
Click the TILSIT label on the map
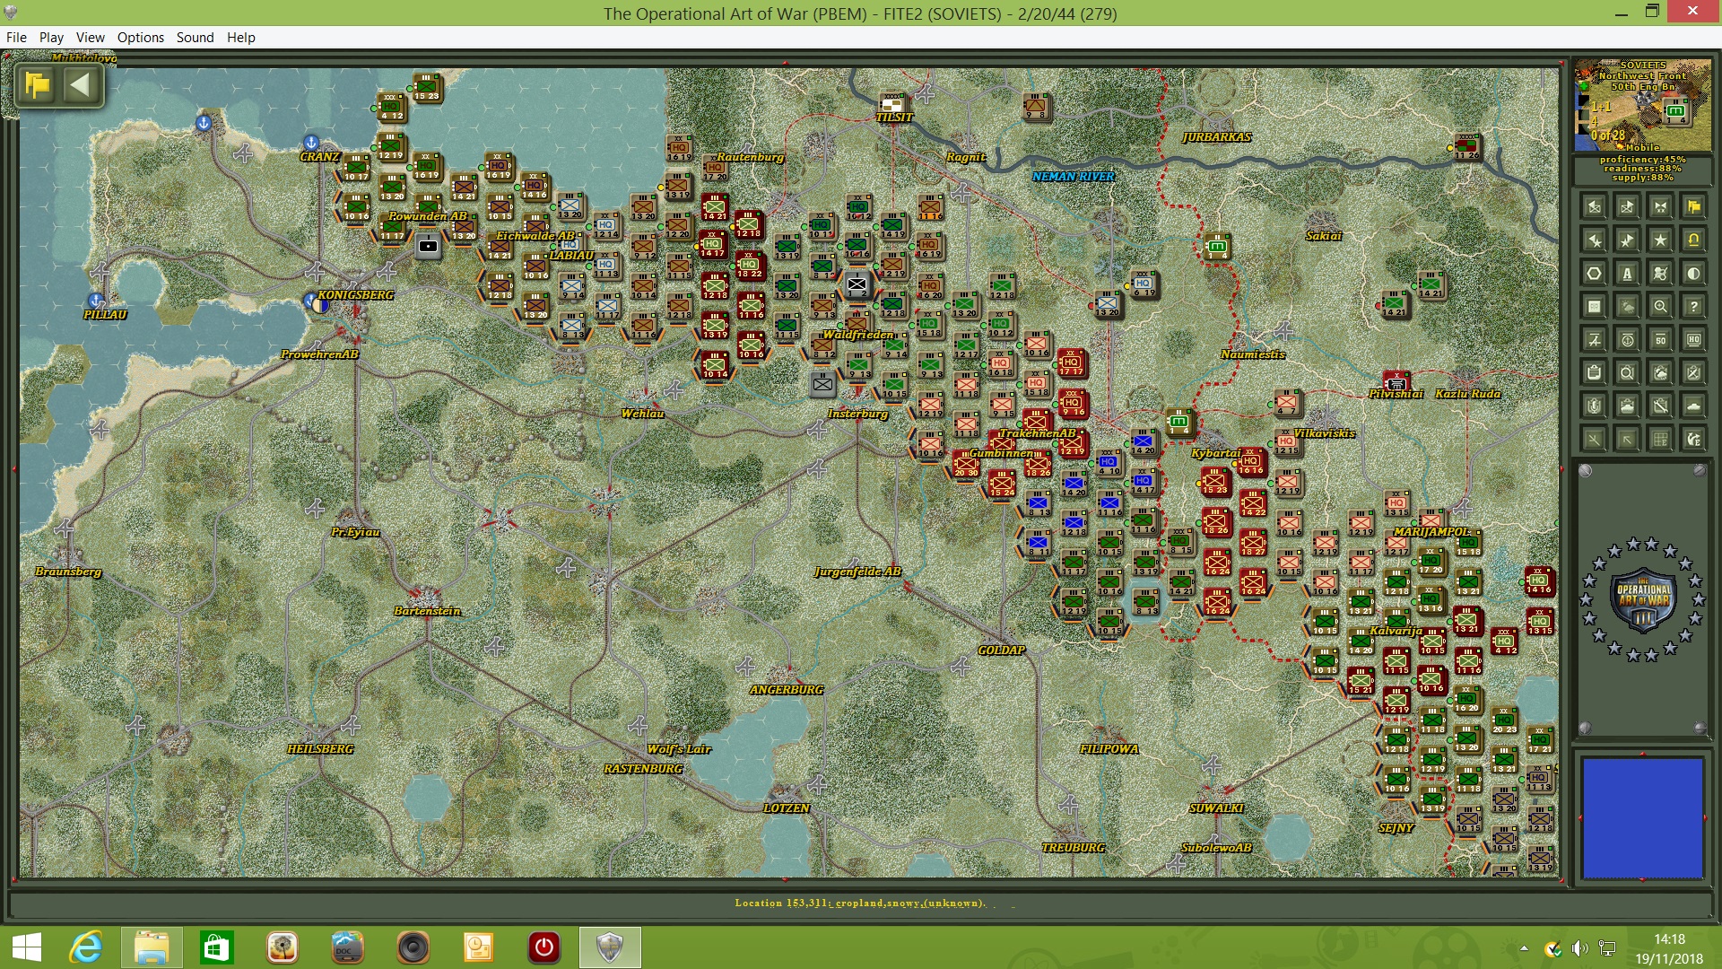pos(894,118)
